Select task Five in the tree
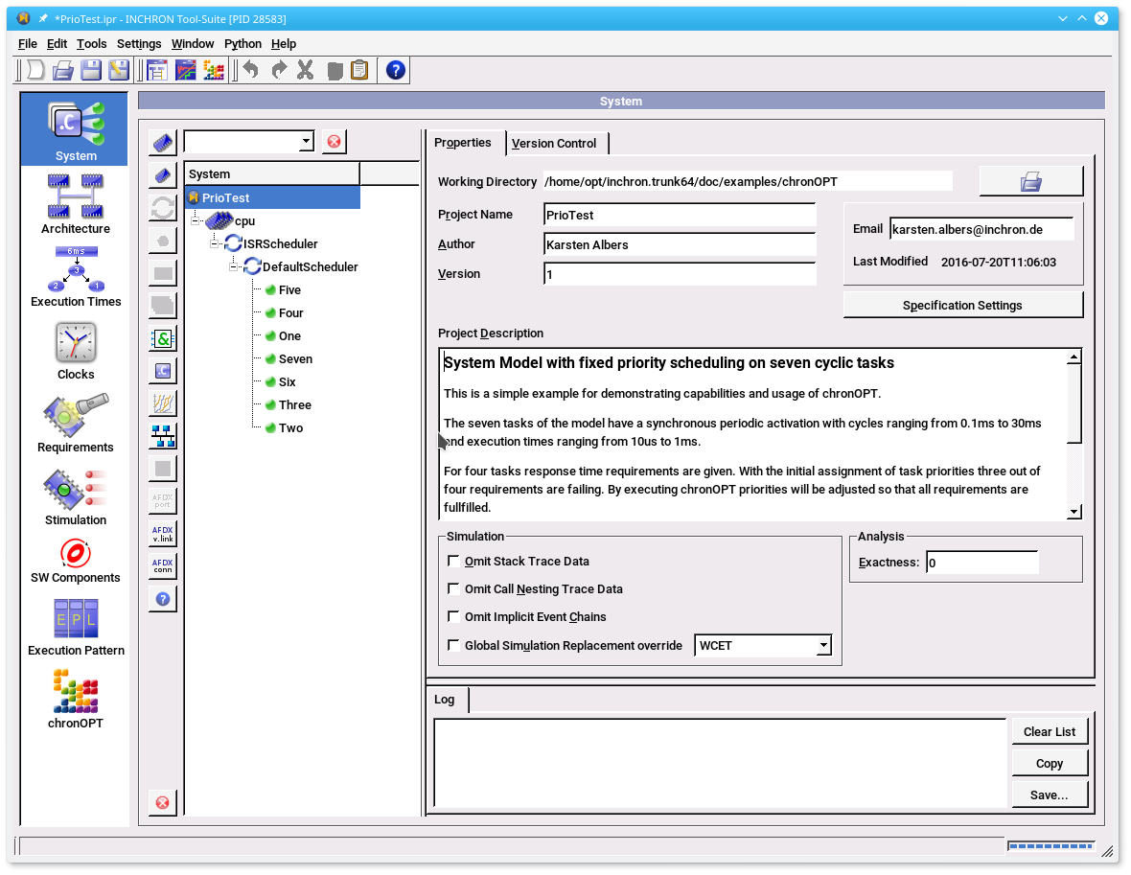Image resolution: width=1131 pixels, height=875 pixels. 290,290
